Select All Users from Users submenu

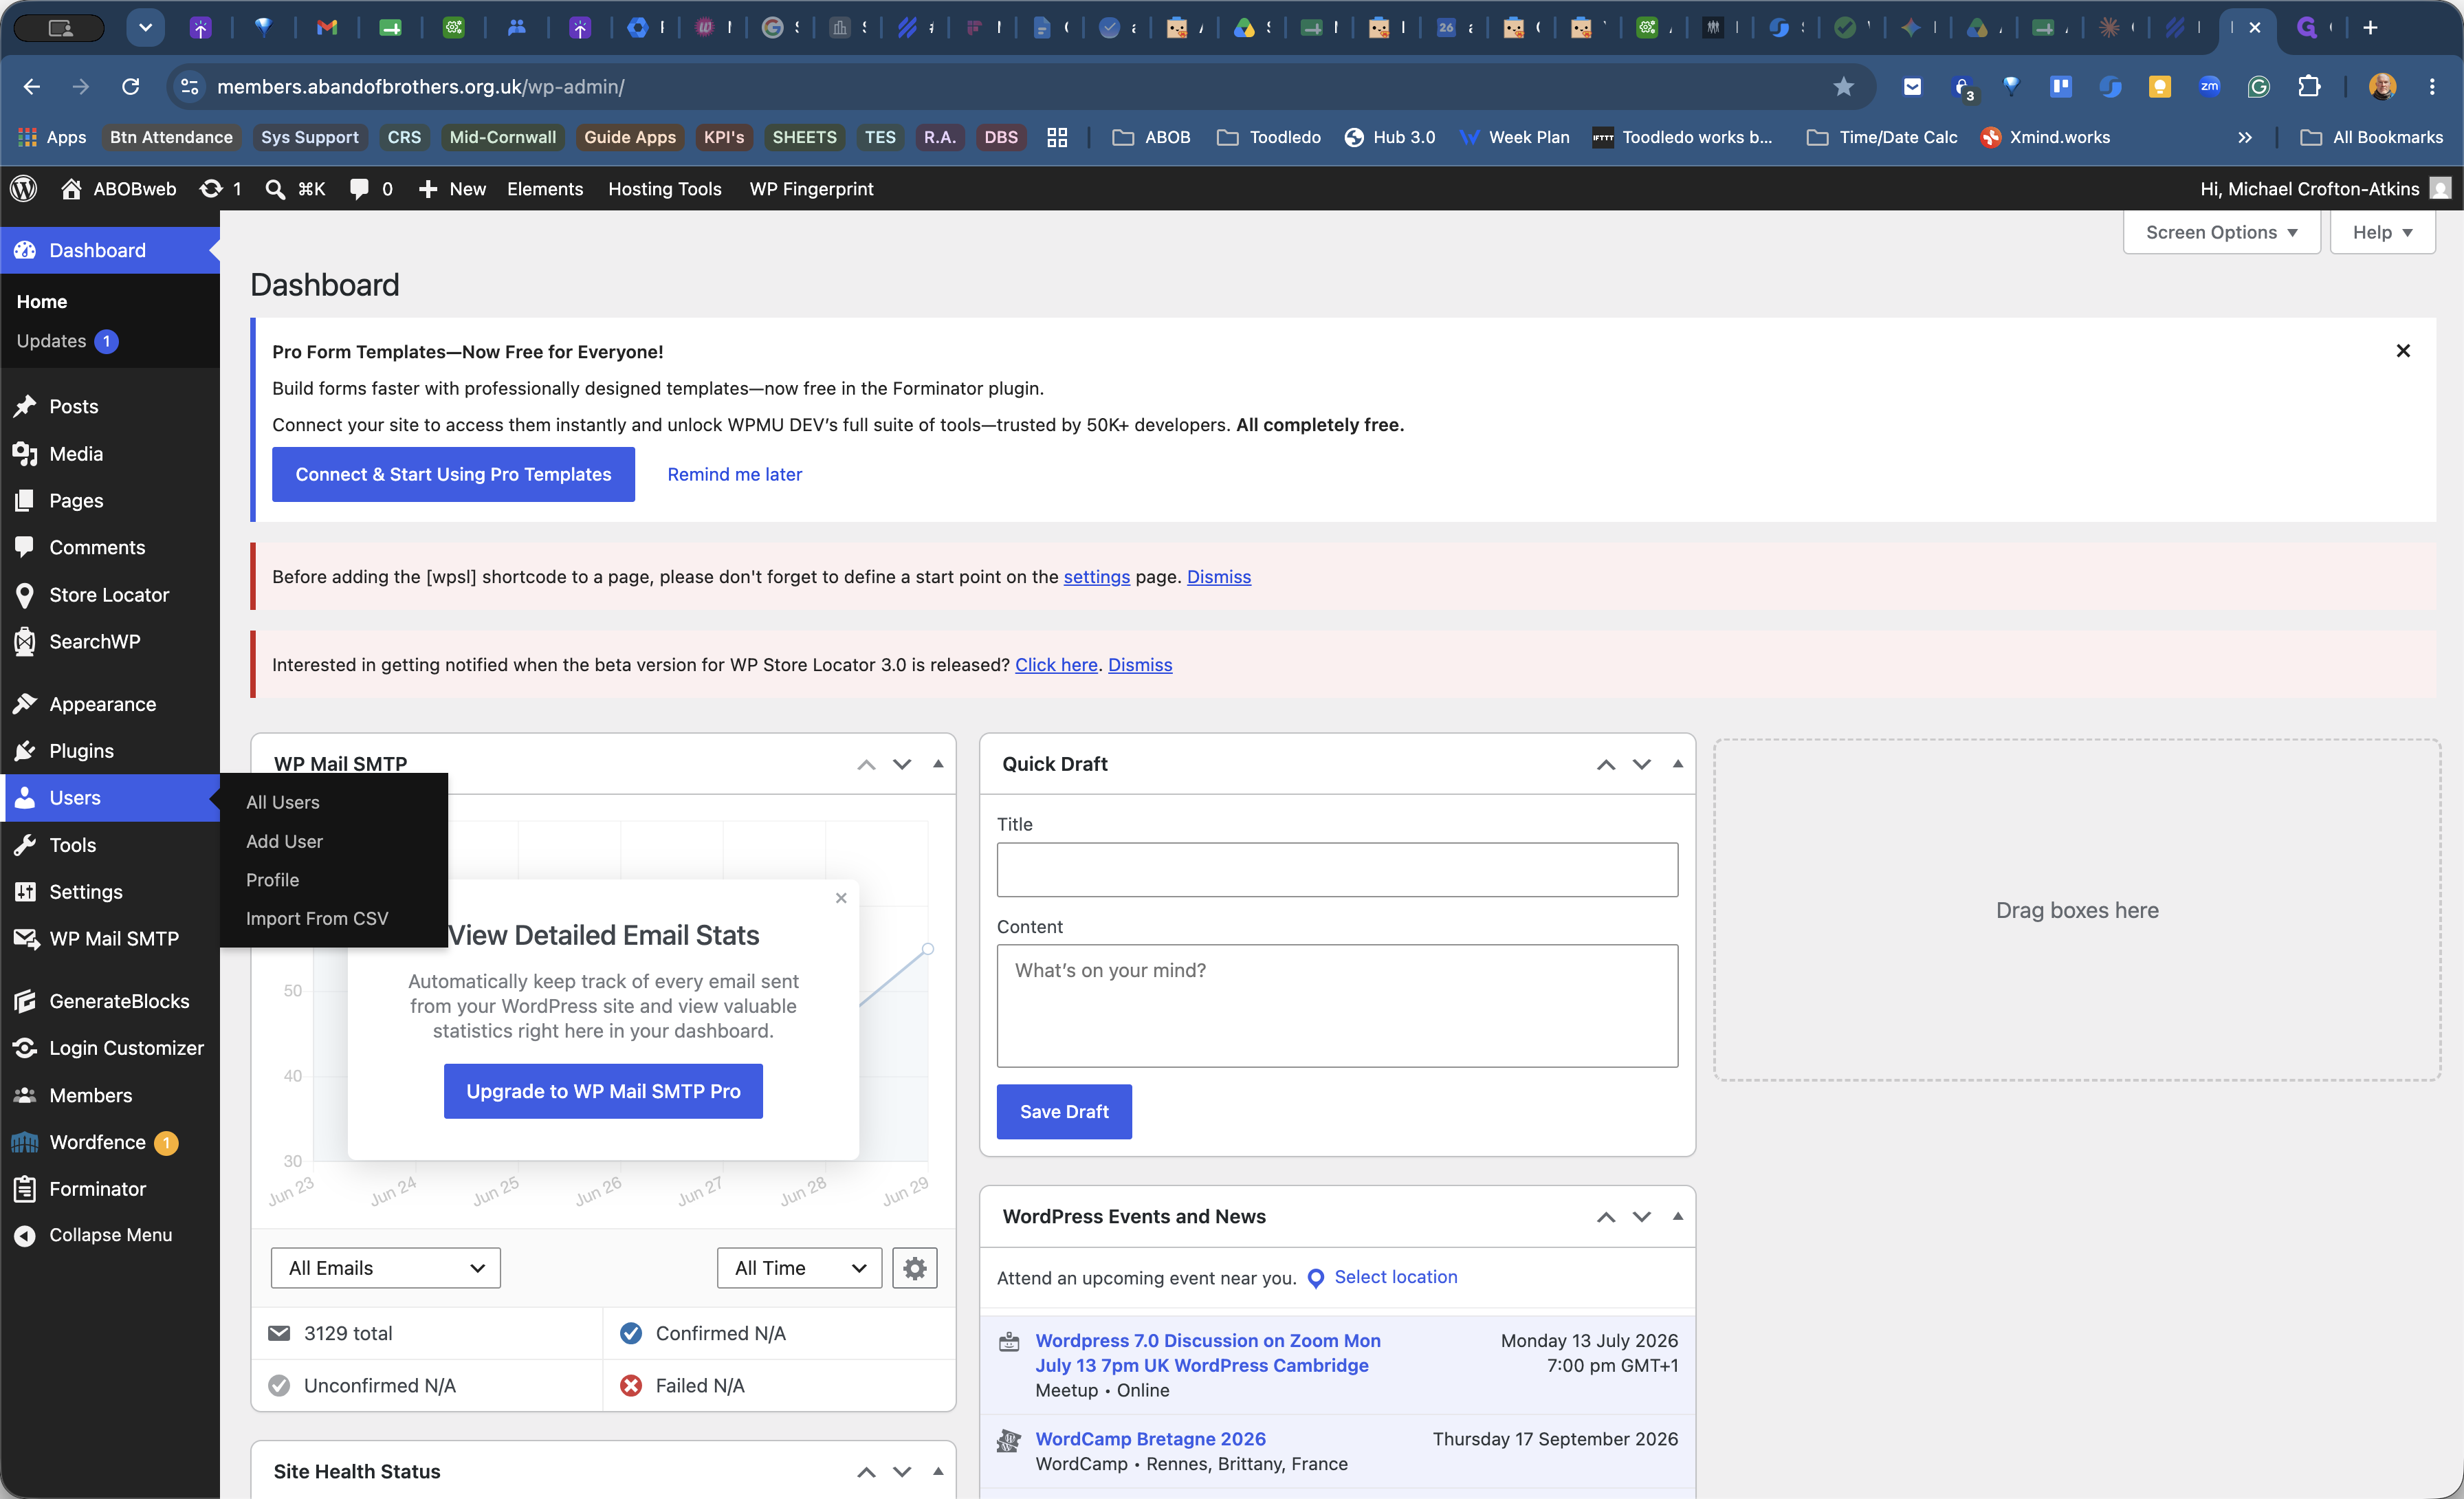tap(283, 802)
